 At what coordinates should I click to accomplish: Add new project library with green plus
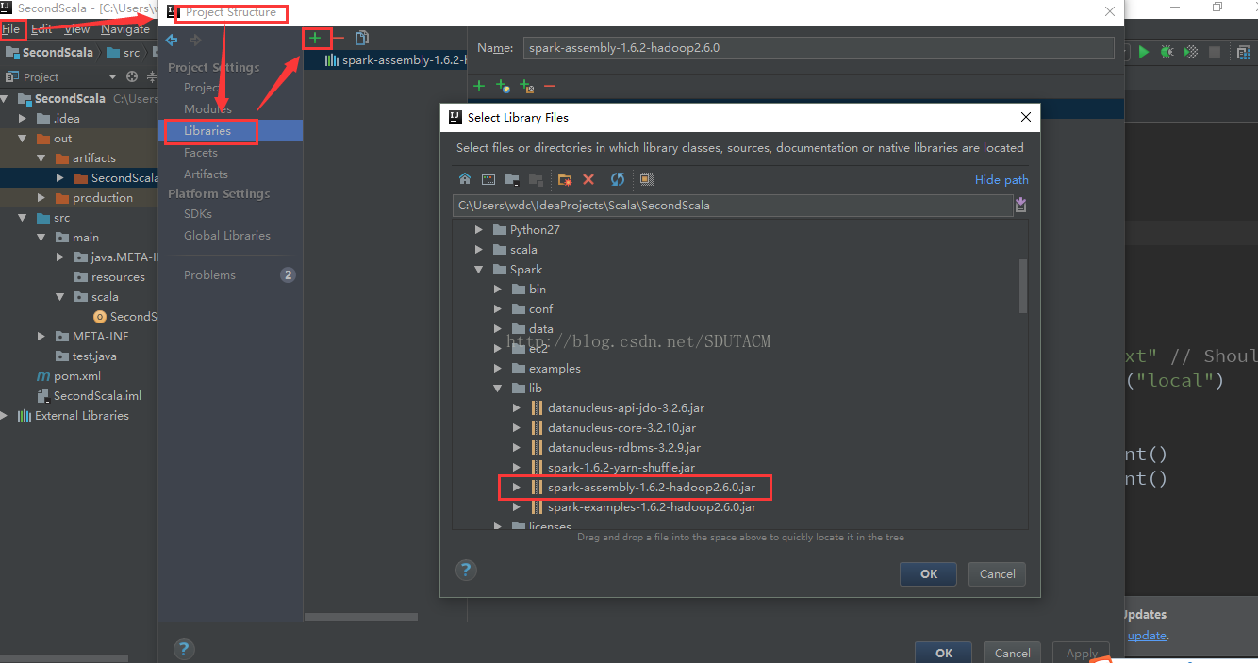pos(315,38)
